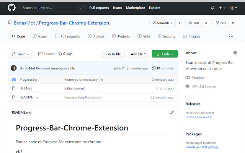Viewport: 245px width, 153px height.
Task: Open About settings gear
Action: coord(235,53)
